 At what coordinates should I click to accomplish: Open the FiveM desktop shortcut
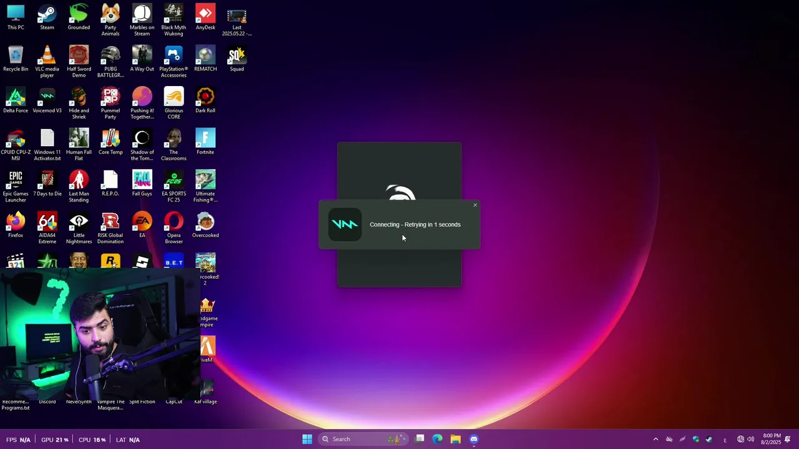point(207,350)
